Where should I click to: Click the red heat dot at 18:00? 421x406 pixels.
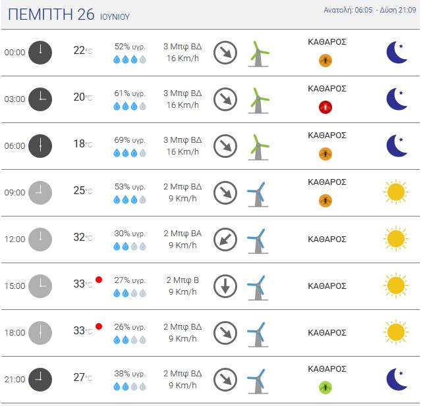click(x=99, y=326)
